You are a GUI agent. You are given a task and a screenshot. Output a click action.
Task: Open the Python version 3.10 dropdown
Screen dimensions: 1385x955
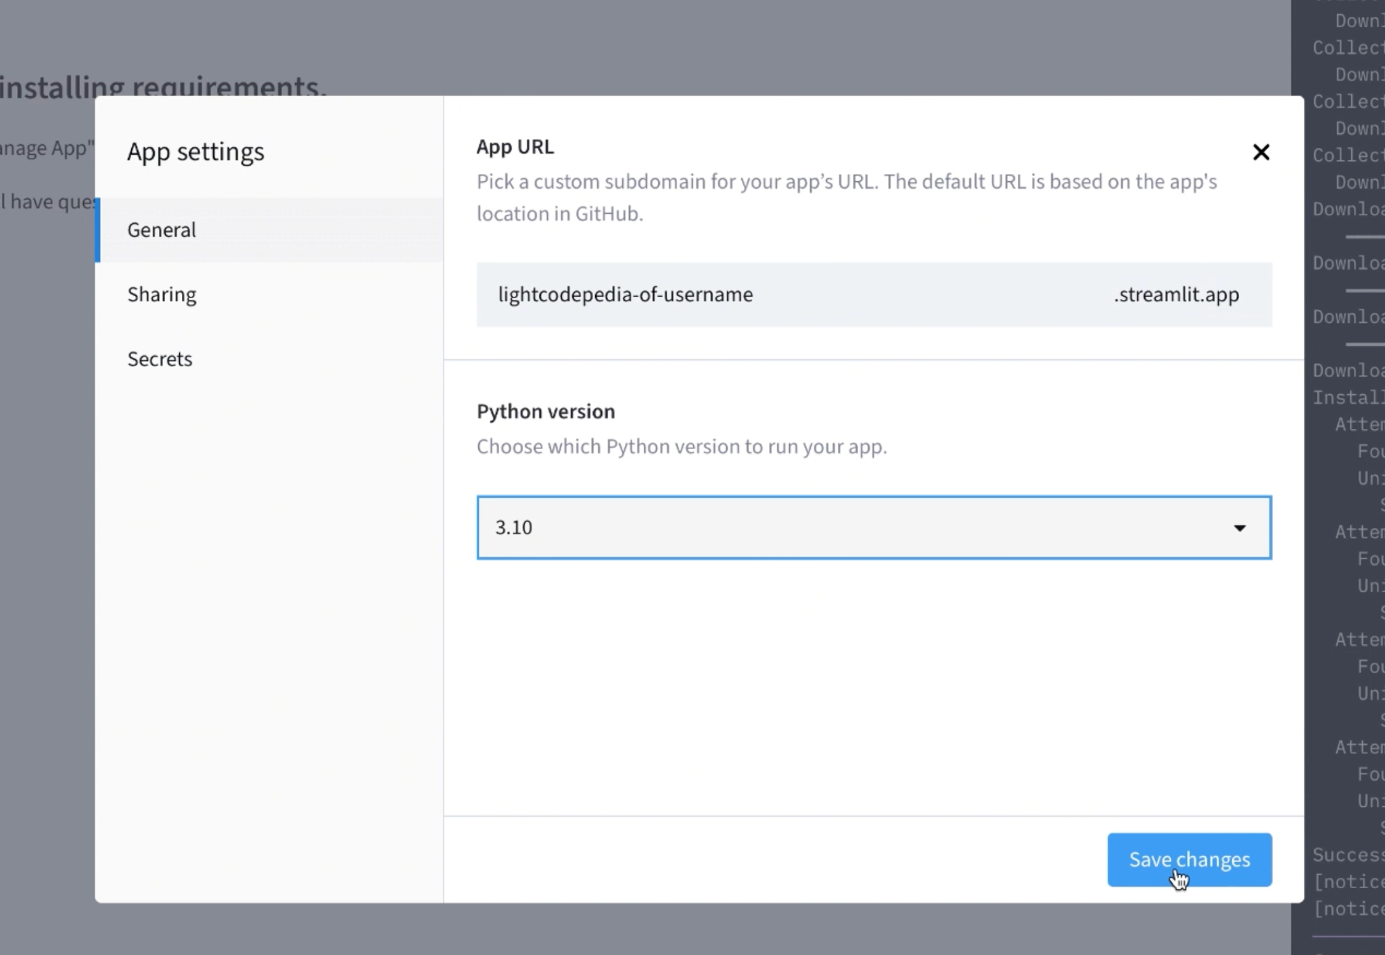[x=872, y=528]
